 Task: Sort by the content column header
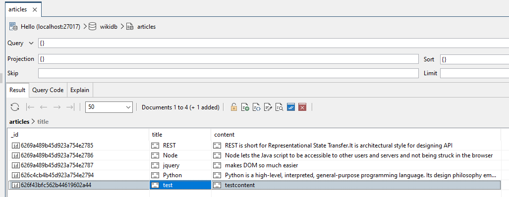click(x=356, y=135)
